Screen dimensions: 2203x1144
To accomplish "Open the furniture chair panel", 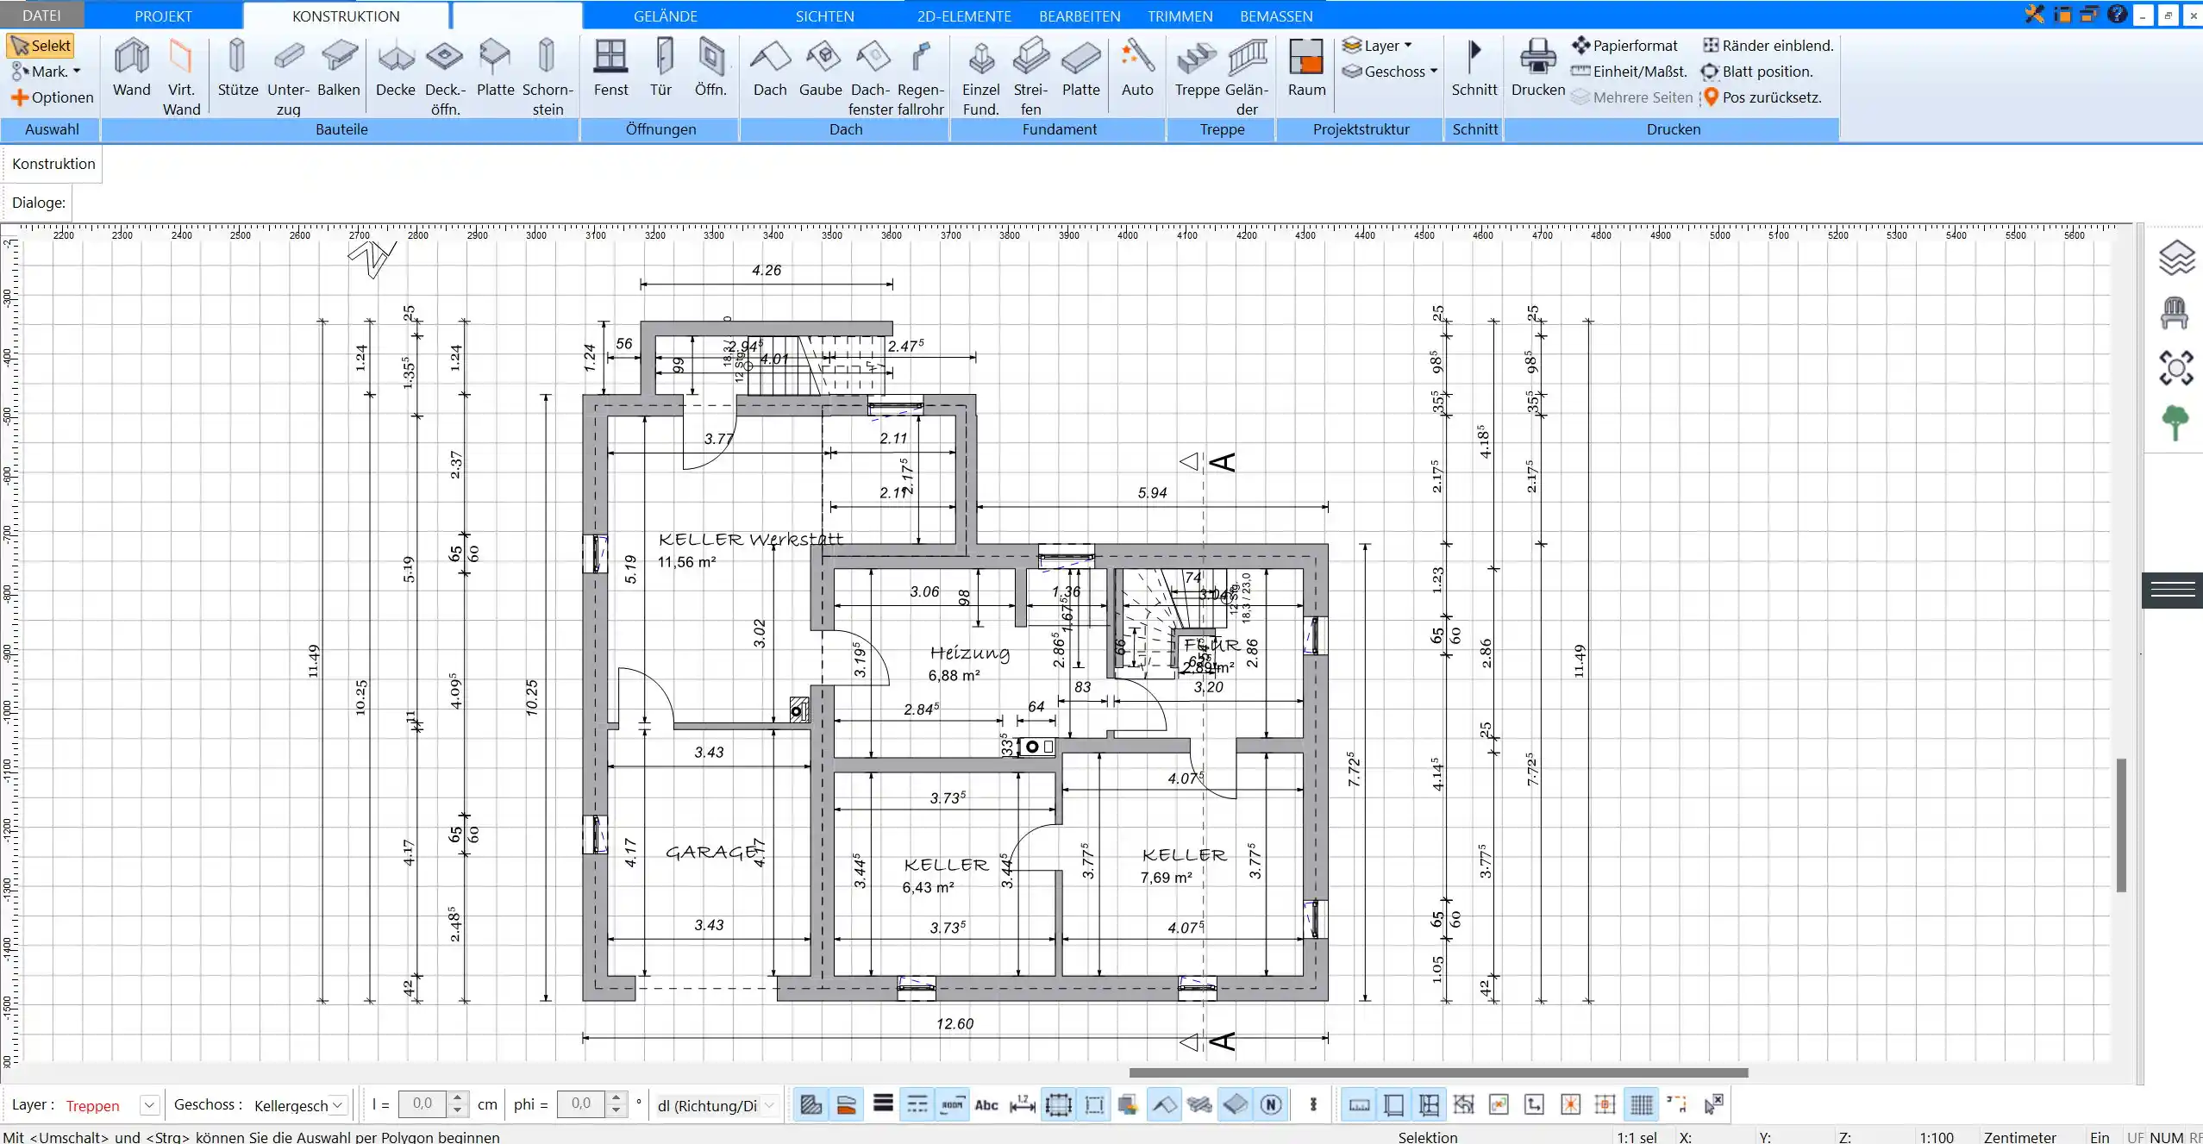I will pos(2175,313).
